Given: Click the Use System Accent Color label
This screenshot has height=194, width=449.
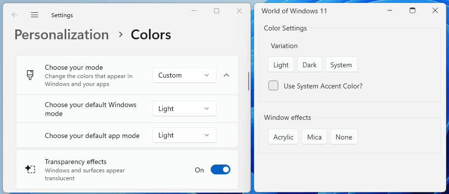Looking at the screenshot, I should [x=323, y=86].
